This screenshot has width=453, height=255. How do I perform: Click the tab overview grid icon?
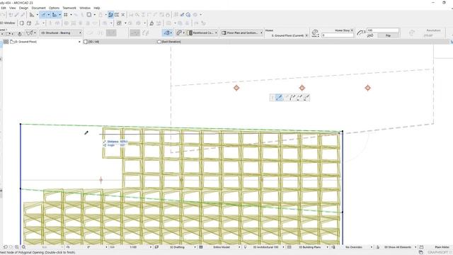click(x=6, y=42)
